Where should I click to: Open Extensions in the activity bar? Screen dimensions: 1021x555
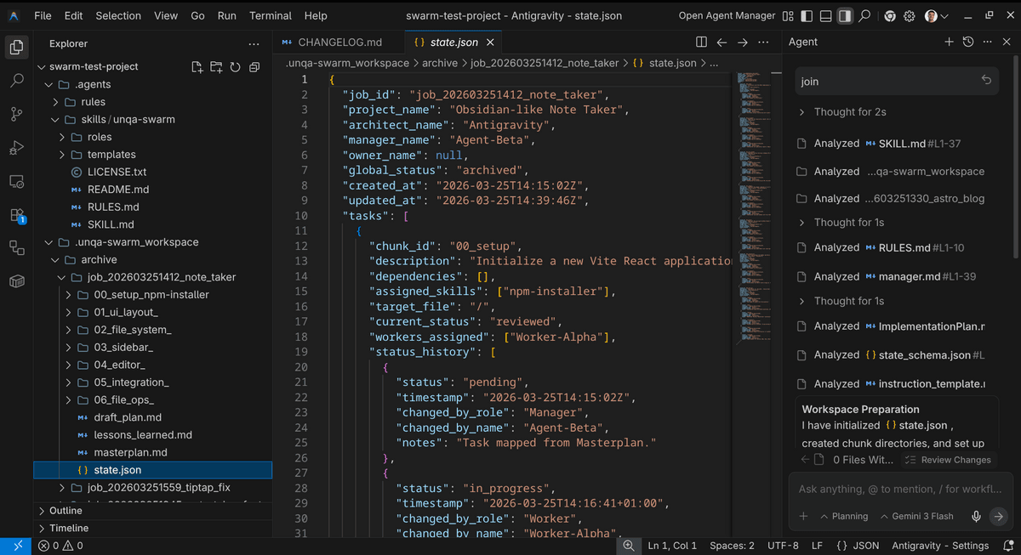click(16, 215)
